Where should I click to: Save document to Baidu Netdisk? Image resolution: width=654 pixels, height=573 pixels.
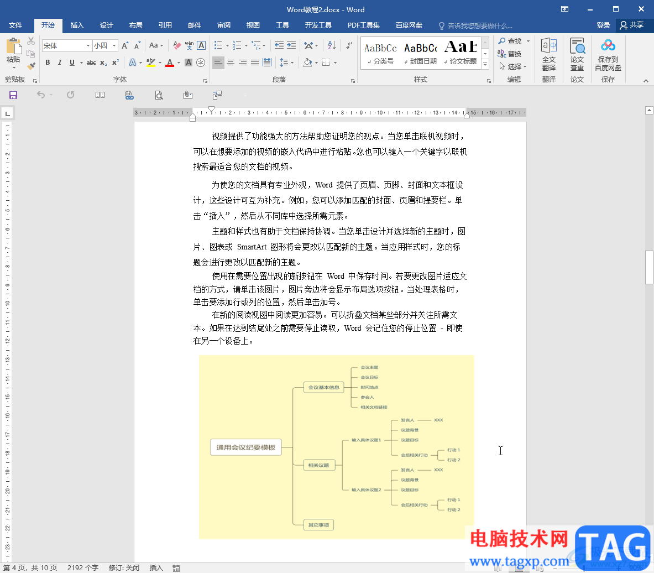(608, 54)
